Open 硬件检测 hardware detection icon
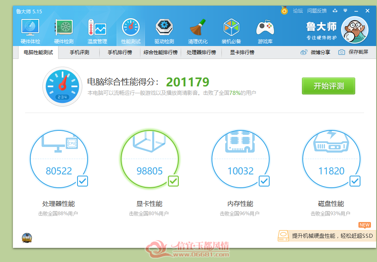Viewport: 377px width, 262px height. coord(64,27)
